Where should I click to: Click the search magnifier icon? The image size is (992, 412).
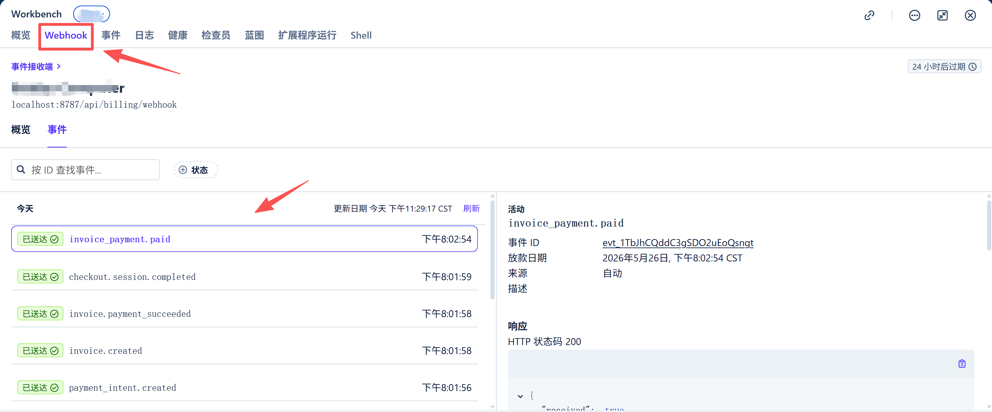21,170
